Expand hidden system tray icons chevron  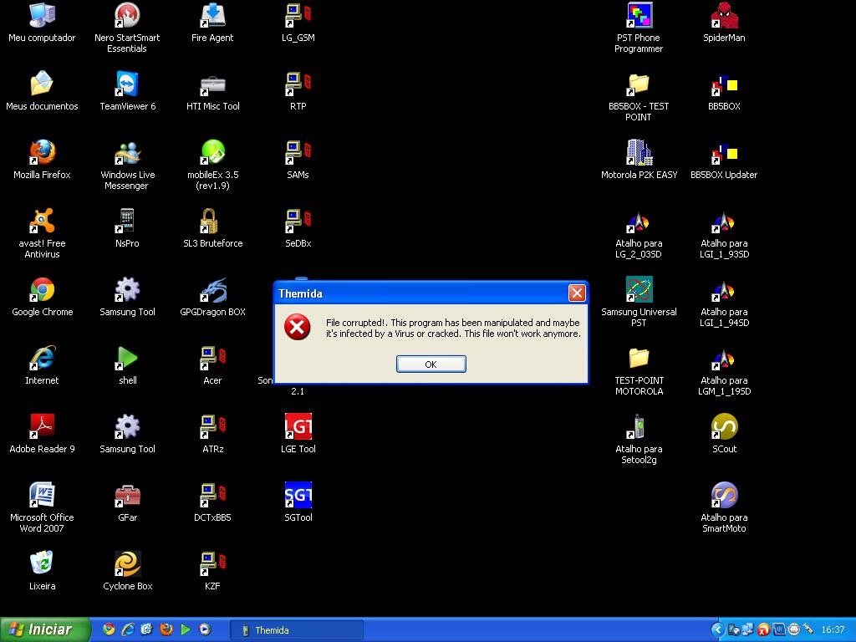(x=718, y=630)
